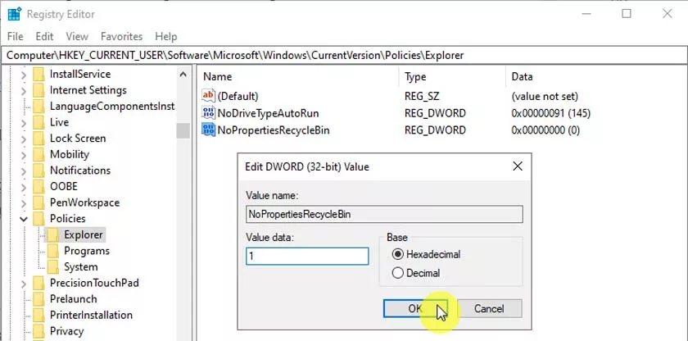Click the tree pane scroll up arrow
Screen dimensions: 688x341
click(183, 74)
